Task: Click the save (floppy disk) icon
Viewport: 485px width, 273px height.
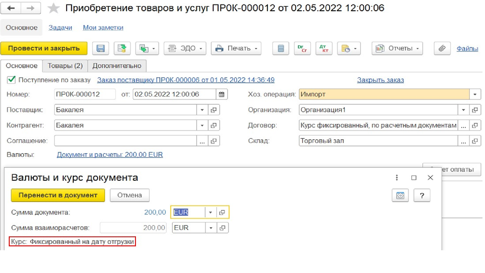Action: [x=100, y=48]
